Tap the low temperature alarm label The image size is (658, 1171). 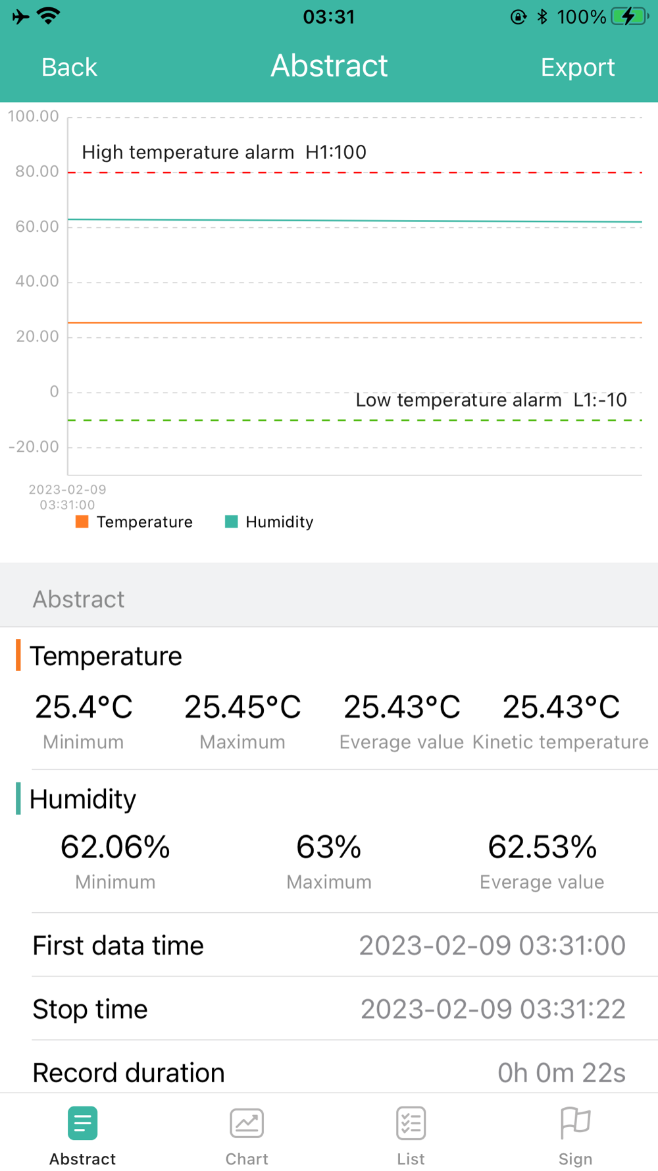coord(491,400)
